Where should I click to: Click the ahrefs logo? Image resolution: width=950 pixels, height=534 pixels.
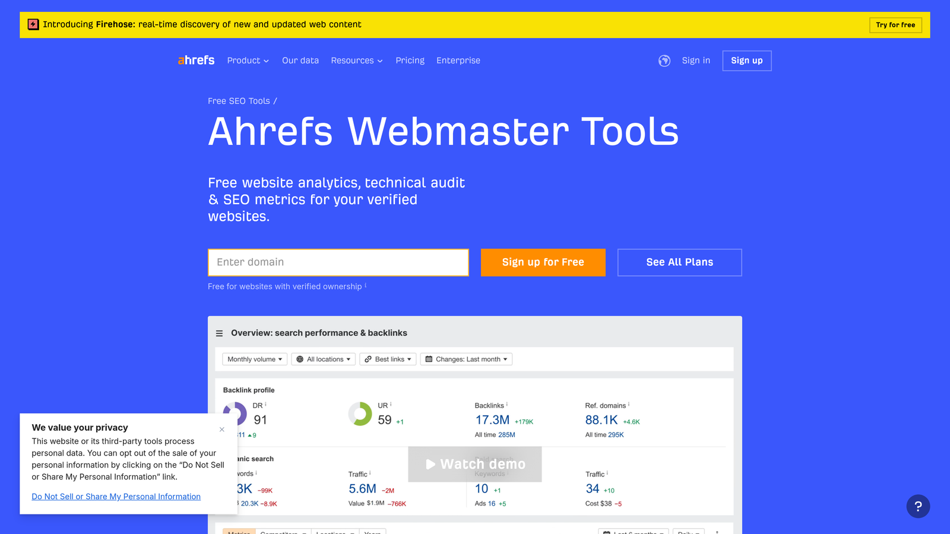pyautogui.click(x=195, y=60)
